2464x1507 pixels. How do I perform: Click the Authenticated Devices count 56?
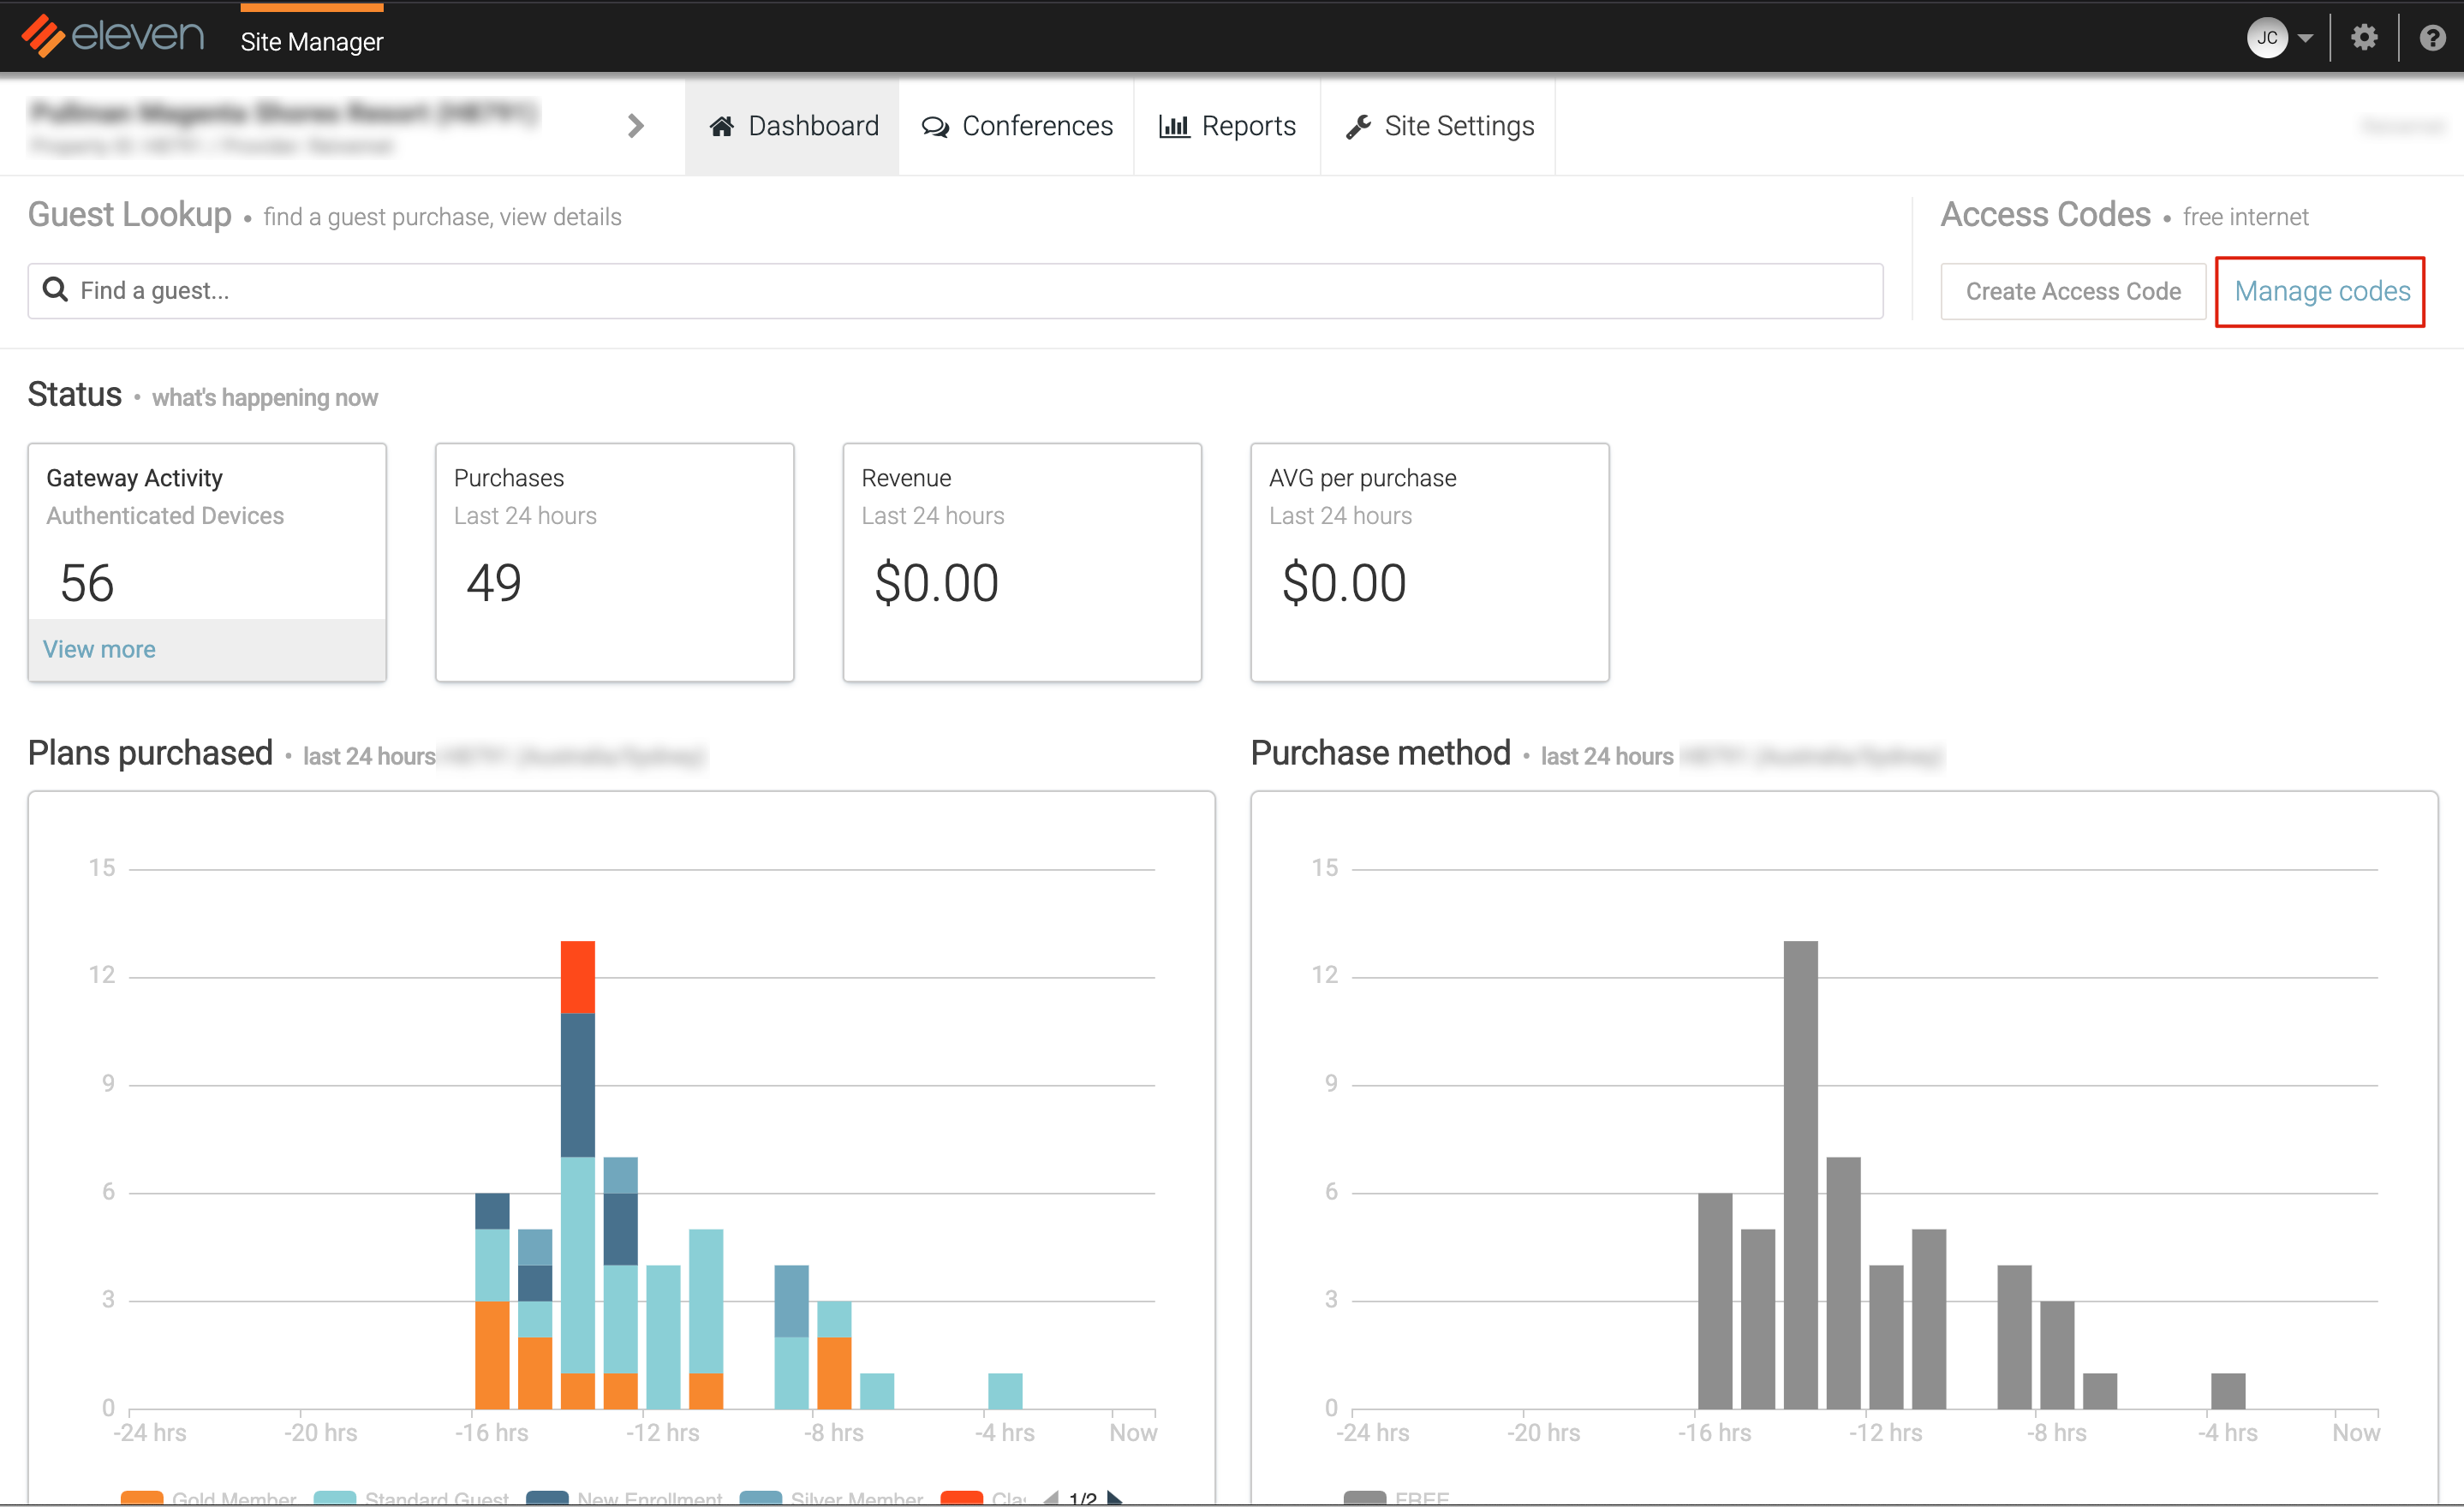coord(87,583)
